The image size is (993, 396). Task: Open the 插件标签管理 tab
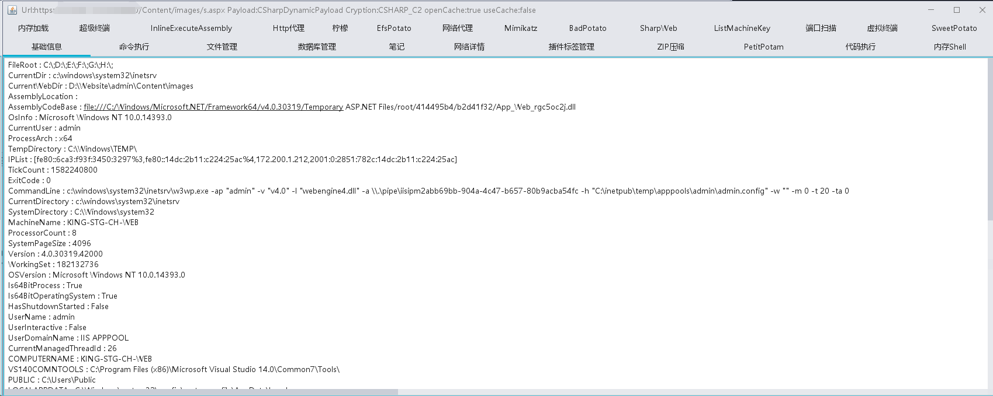pyautogui.click(x=571, y=47)
